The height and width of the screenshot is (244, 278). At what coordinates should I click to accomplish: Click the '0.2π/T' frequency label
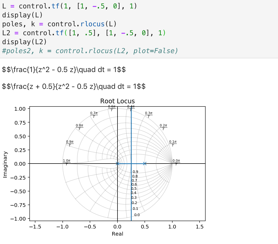tap(163, 127)
